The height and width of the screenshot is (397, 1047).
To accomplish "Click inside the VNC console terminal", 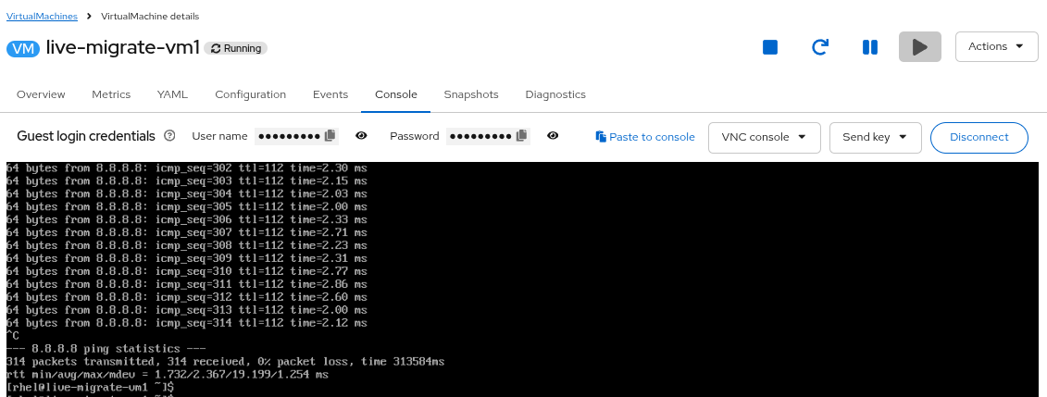I will (523, 278).
